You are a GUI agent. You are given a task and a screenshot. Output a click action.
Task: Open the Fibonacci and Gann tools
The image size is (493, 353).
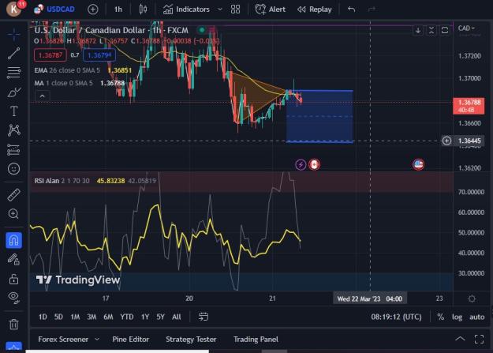point(14,73)
